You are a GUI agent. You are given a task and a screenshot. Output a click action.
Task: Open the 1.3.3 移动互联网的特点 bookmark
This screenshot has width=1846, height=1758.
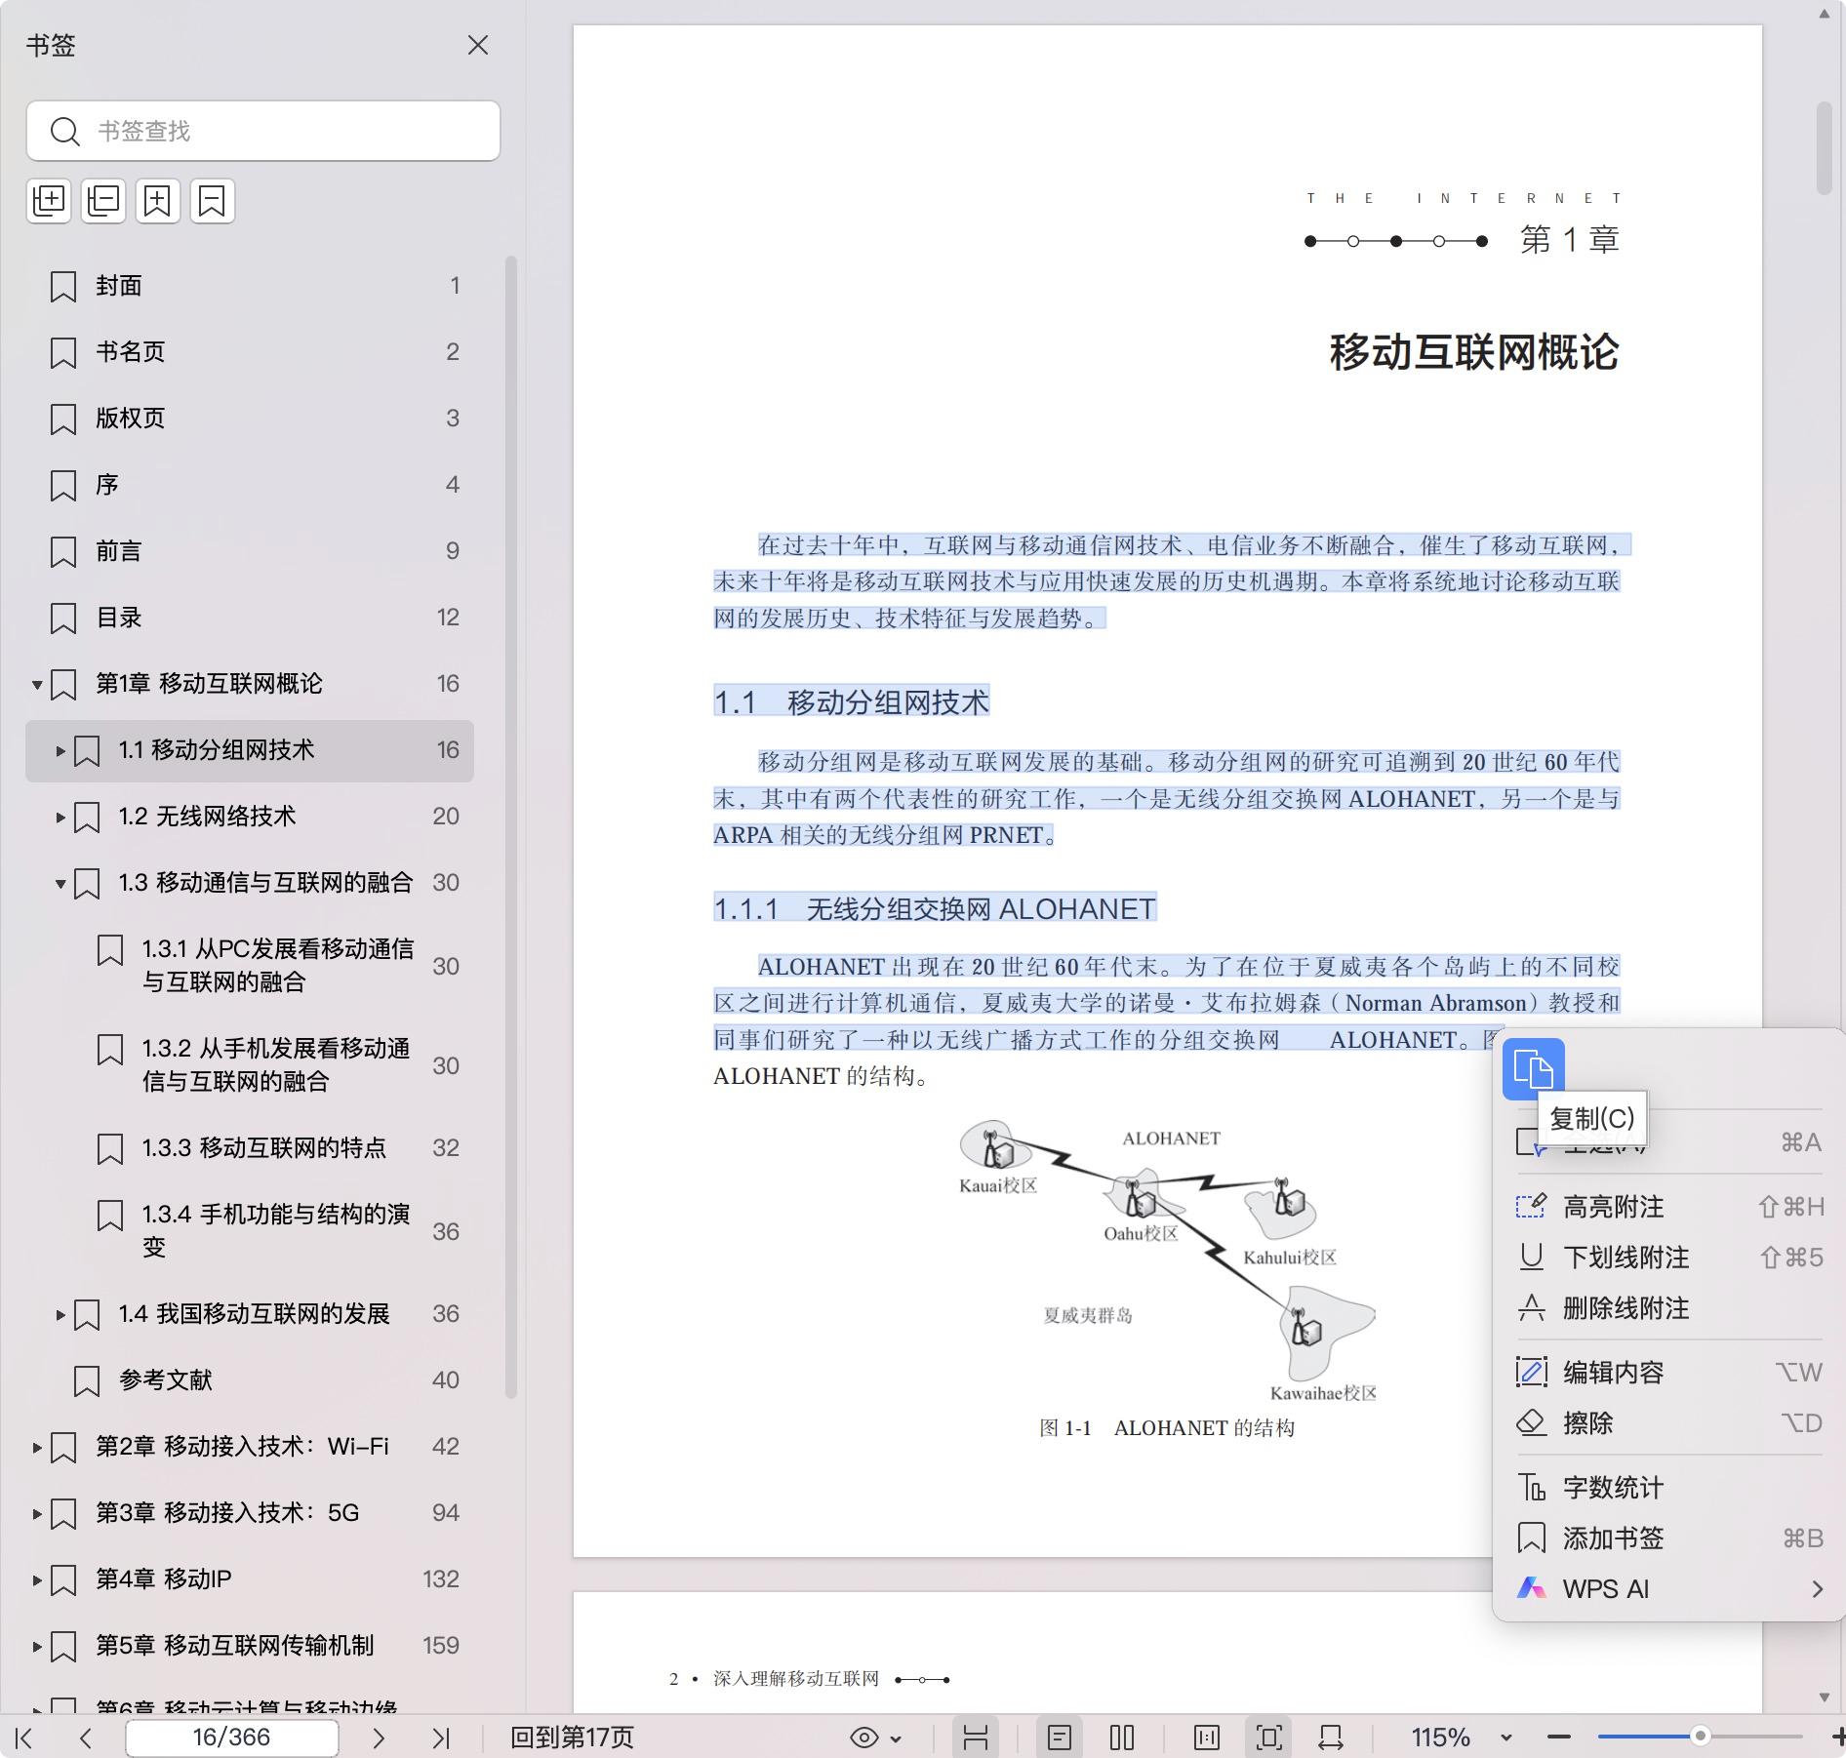(263, 1148)
